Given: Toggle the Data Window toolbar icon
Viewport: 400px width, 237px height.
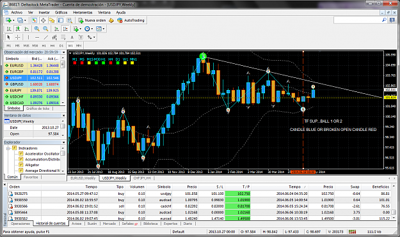Looking at the screenshot, I should point(43,20).
